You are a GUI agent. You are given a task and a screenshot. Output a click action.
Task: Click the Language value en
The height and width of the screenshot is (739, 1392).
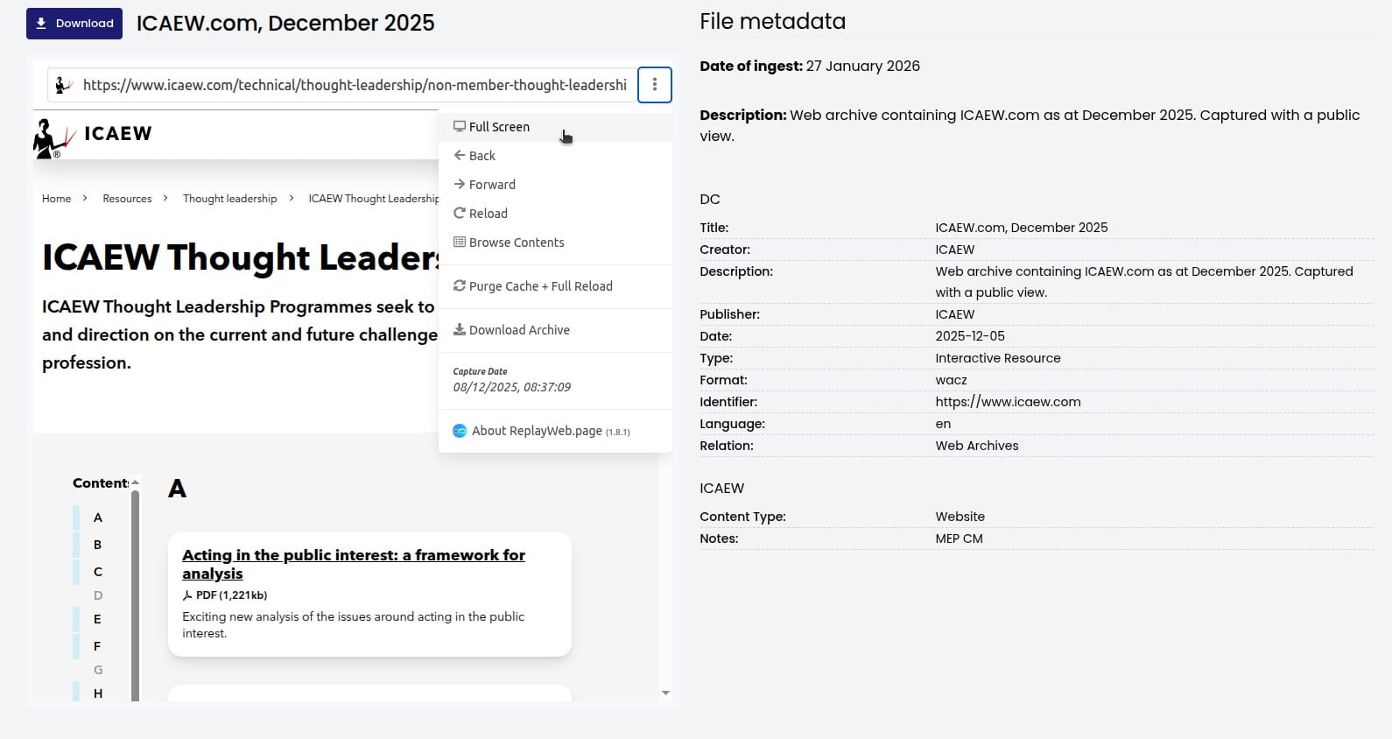tap(943, 424)
